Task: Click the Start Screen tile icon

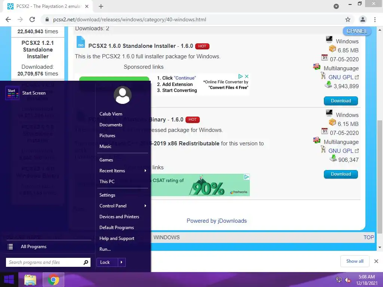Action: (x=12, y=93)
